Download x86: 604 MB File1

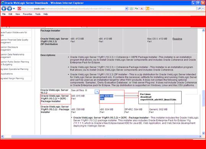point(106,111)
